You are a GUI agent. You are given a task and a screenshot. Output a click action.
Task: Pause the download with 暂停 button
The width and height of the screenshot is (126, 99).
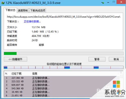pyautogui.click(x=97, y=59)
